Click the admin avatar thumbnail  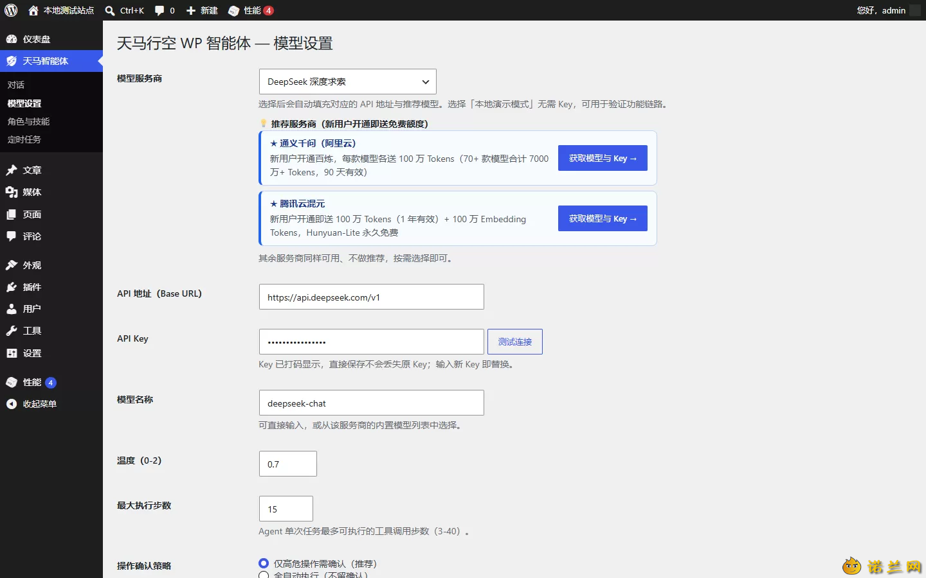(x=915, y=10)
